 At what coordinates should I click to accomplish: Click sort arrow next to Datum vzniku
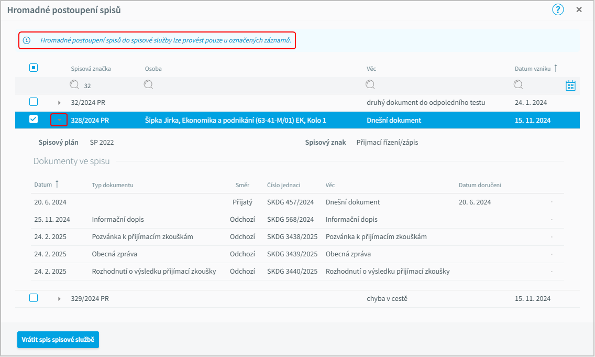coord(556,68)
